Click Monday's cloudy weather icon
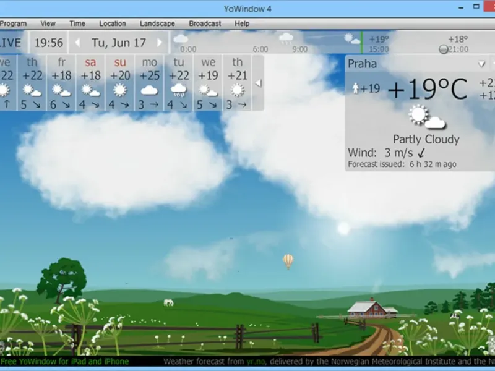 (x=149, y=91)
